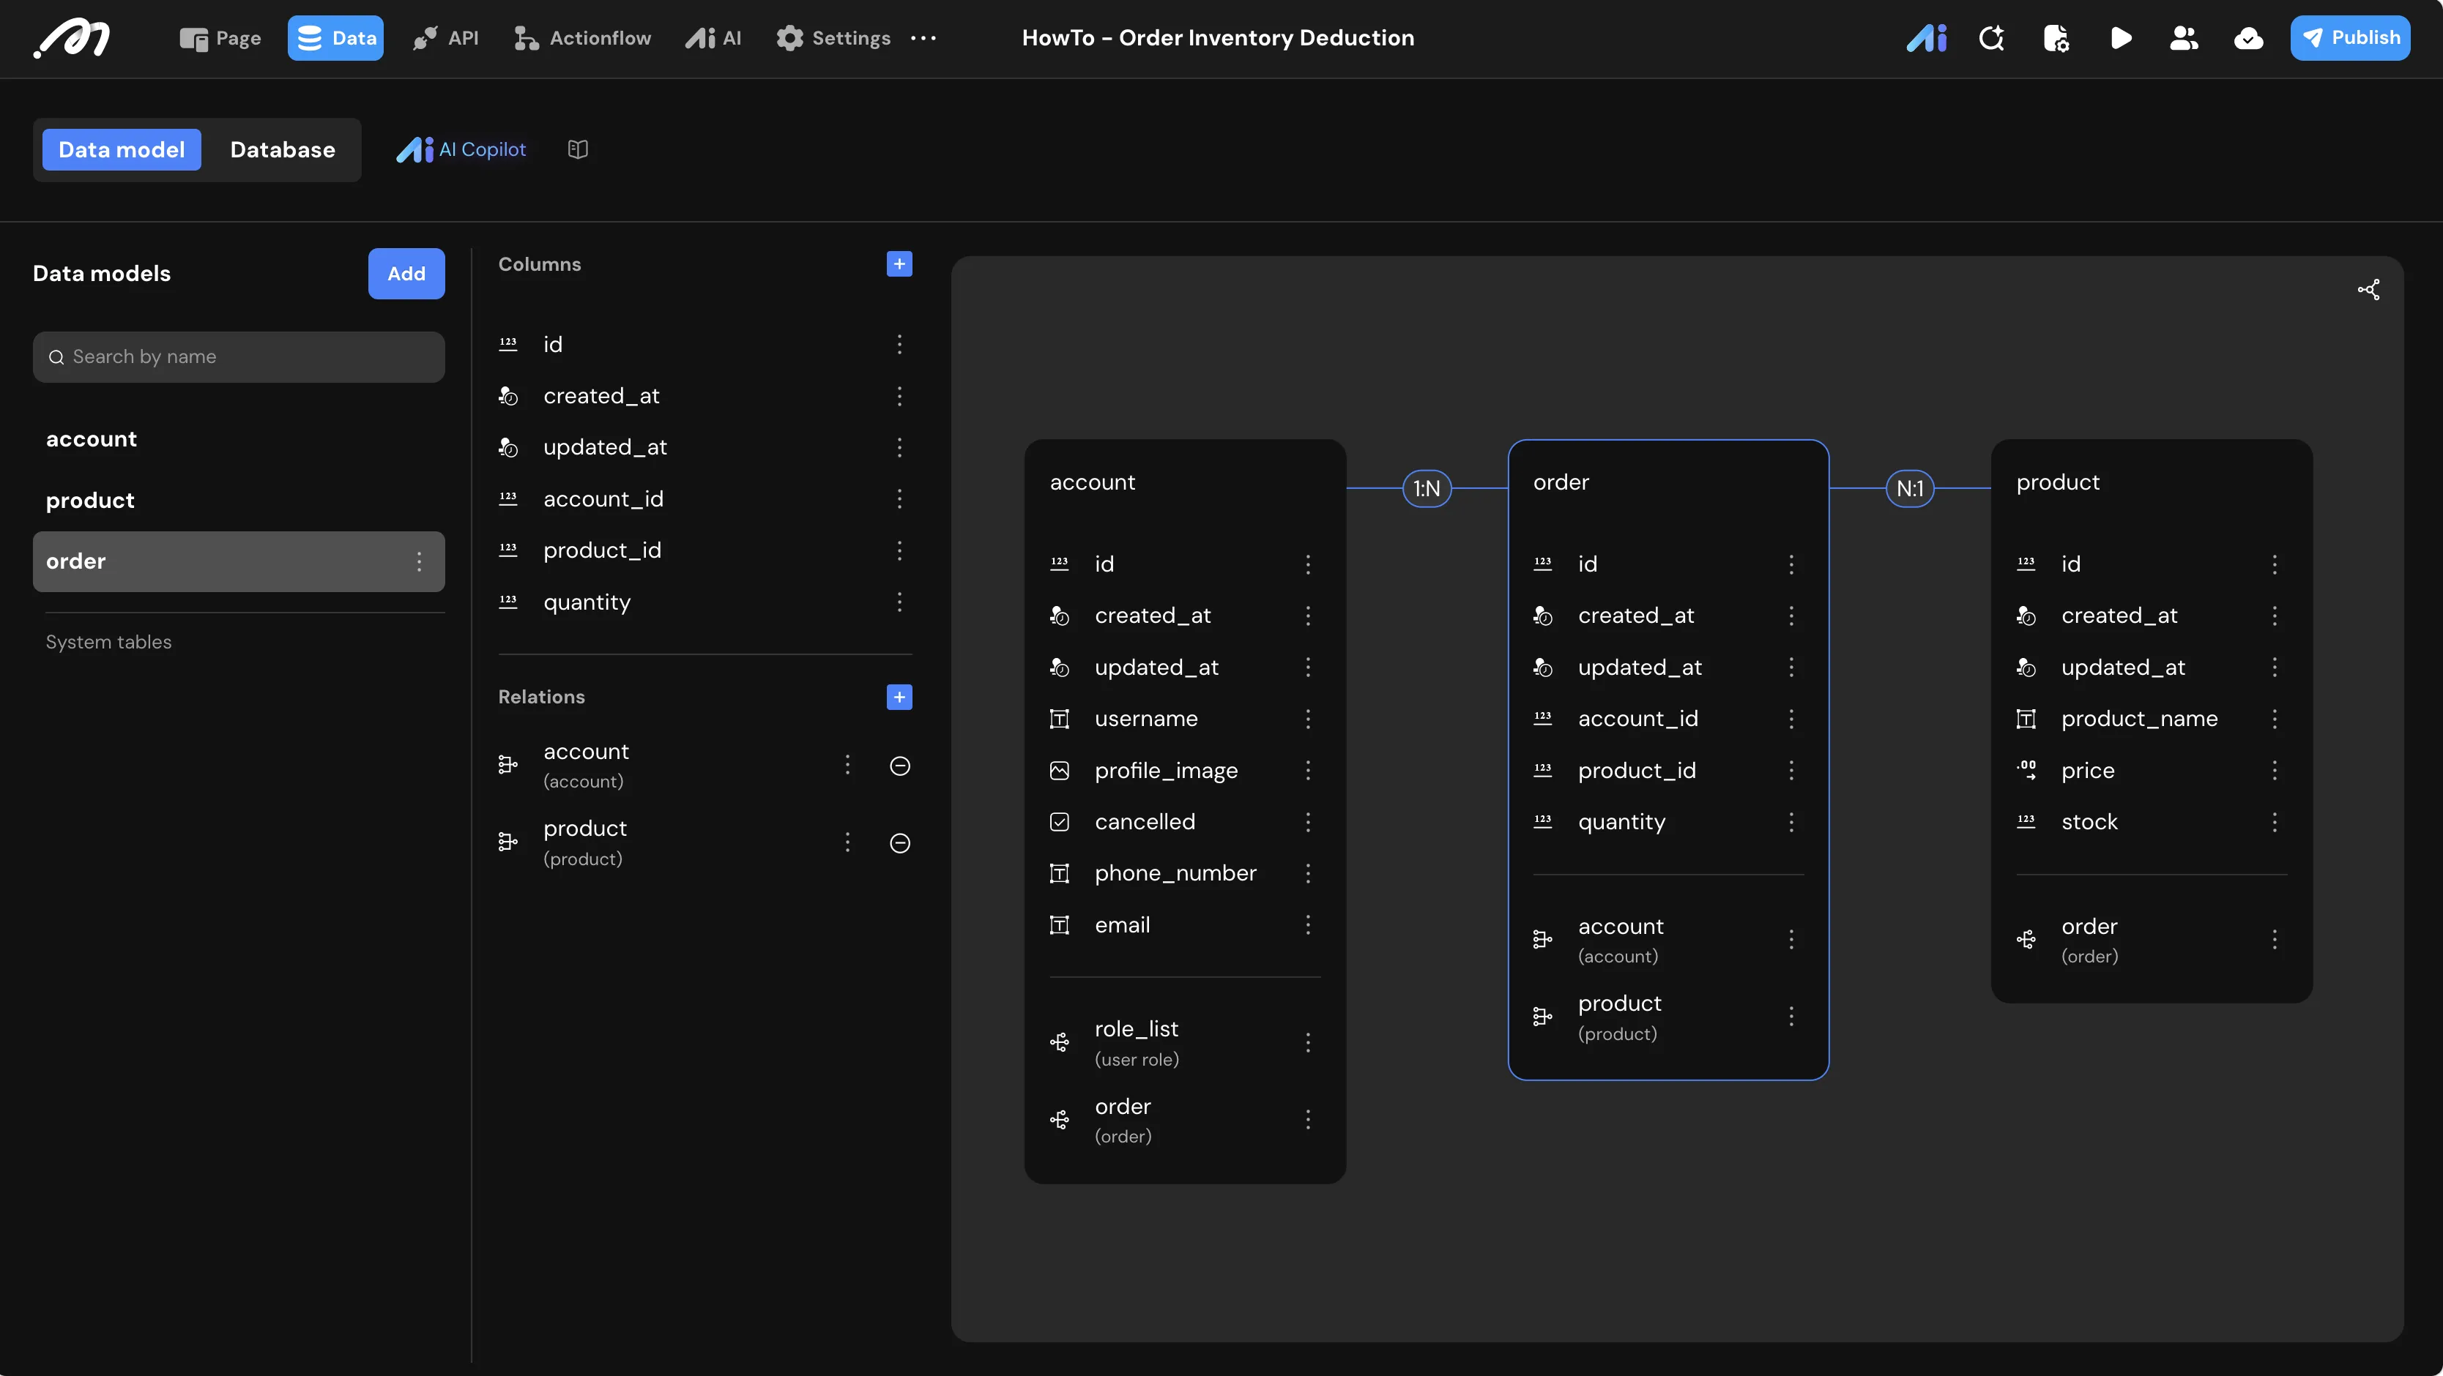This screenshot has width=2443, height=1376.
Task: Select the account data model
Action: click(x=239, y=438)
